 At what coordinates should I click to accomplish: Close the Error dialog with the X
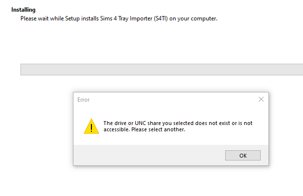click(x=261, y=99)
